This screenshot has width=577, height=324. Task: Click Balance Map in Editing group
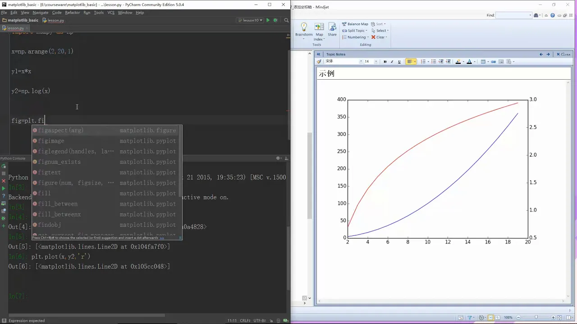click(x=355, y=24)
